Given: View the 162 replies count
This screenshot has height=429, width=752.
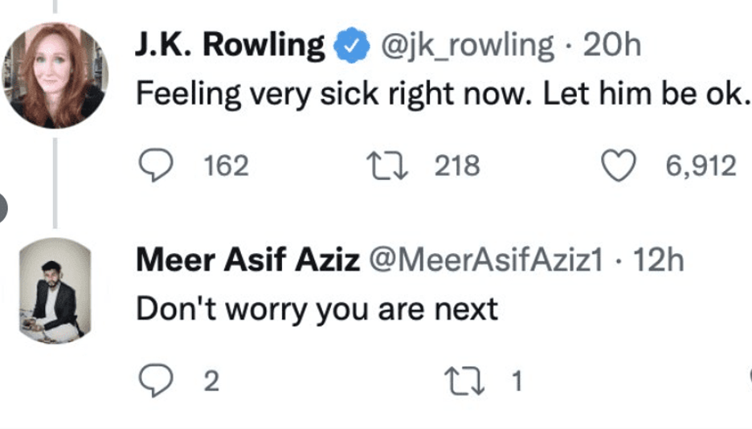Looking at the screenshot, I should tap(227, 165).
